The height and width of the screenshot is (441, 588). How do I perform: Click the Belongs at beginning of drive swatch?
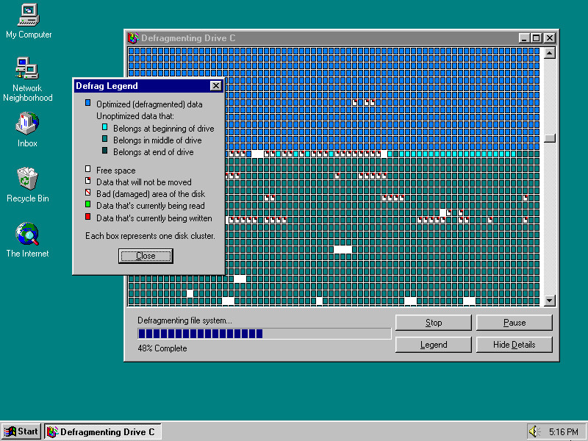(105, 127)
